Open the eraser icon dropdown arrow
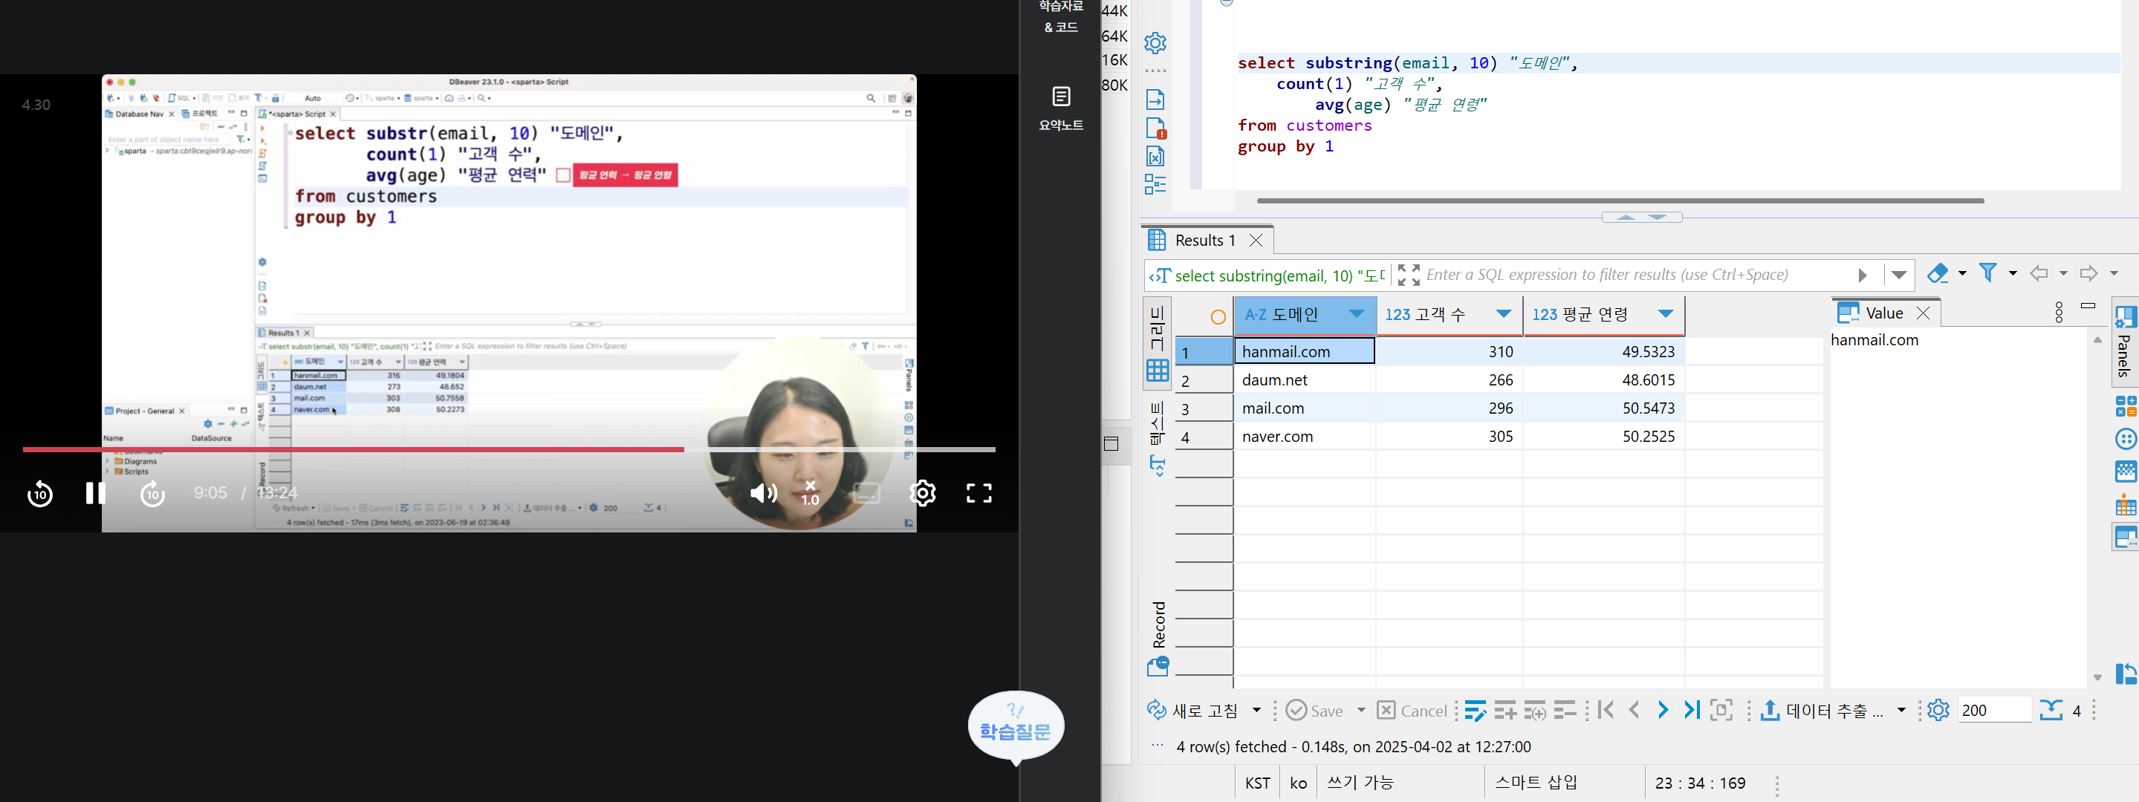Image resolution: width=2139 pixels, height=802 pixels. 1962,273
